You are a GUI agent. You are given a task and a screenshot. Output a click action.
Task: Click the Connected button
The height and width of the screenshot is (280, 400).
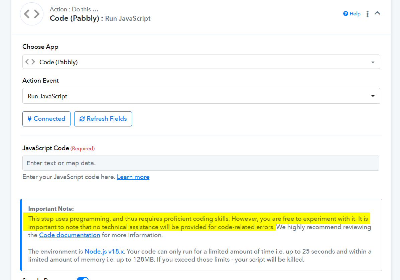point(46,119)
